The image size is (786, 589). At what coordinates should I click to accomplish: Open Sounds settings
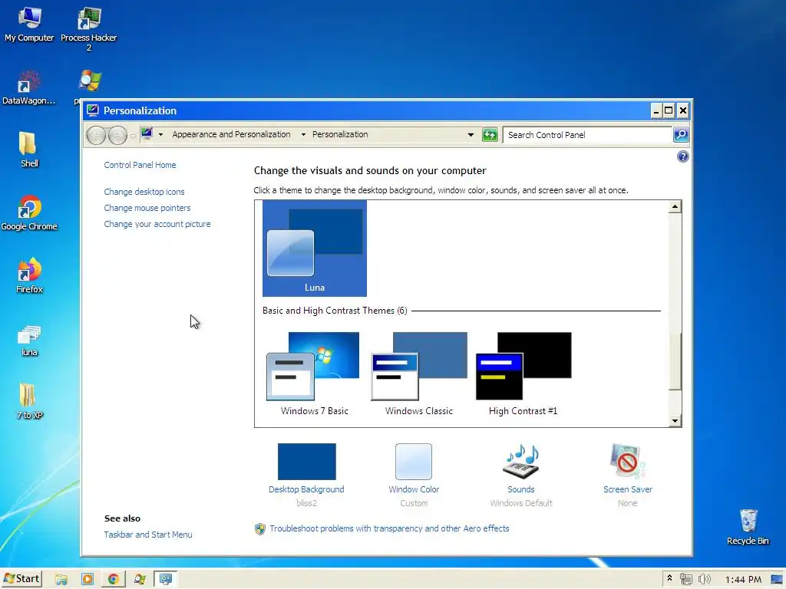click(x=521, y=475)
